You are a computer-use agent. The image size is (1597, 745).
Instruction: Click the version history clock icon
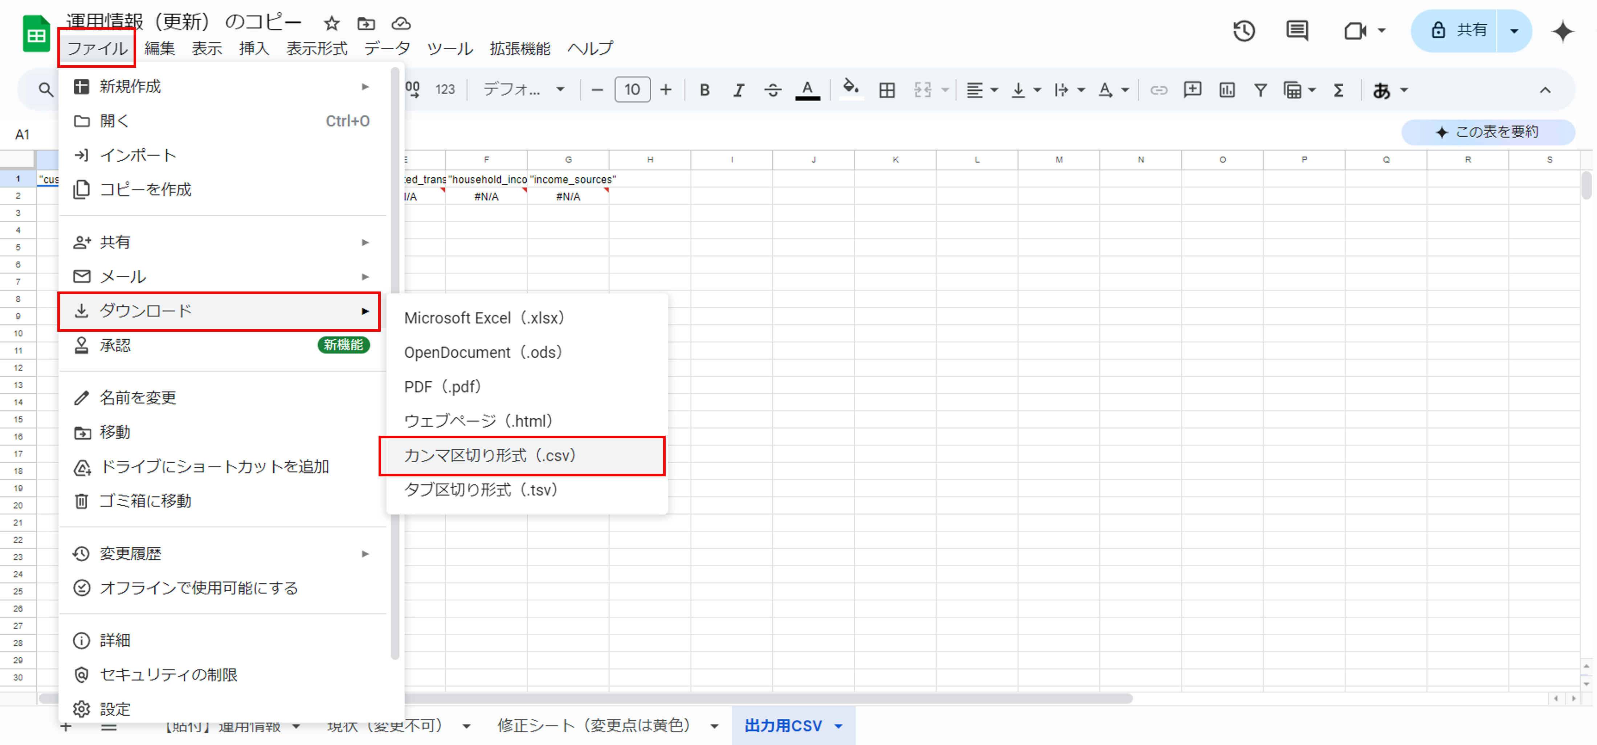[x=1243, y=30]
